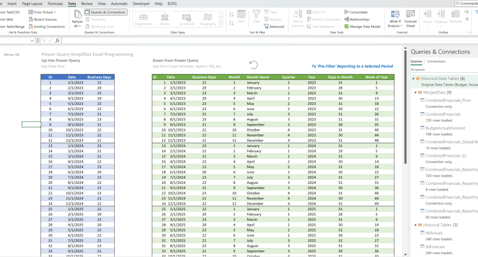Click the Subtotal icon
This screenshot has height=257, width=478.
pyautogui.click(x=456, y=14)
